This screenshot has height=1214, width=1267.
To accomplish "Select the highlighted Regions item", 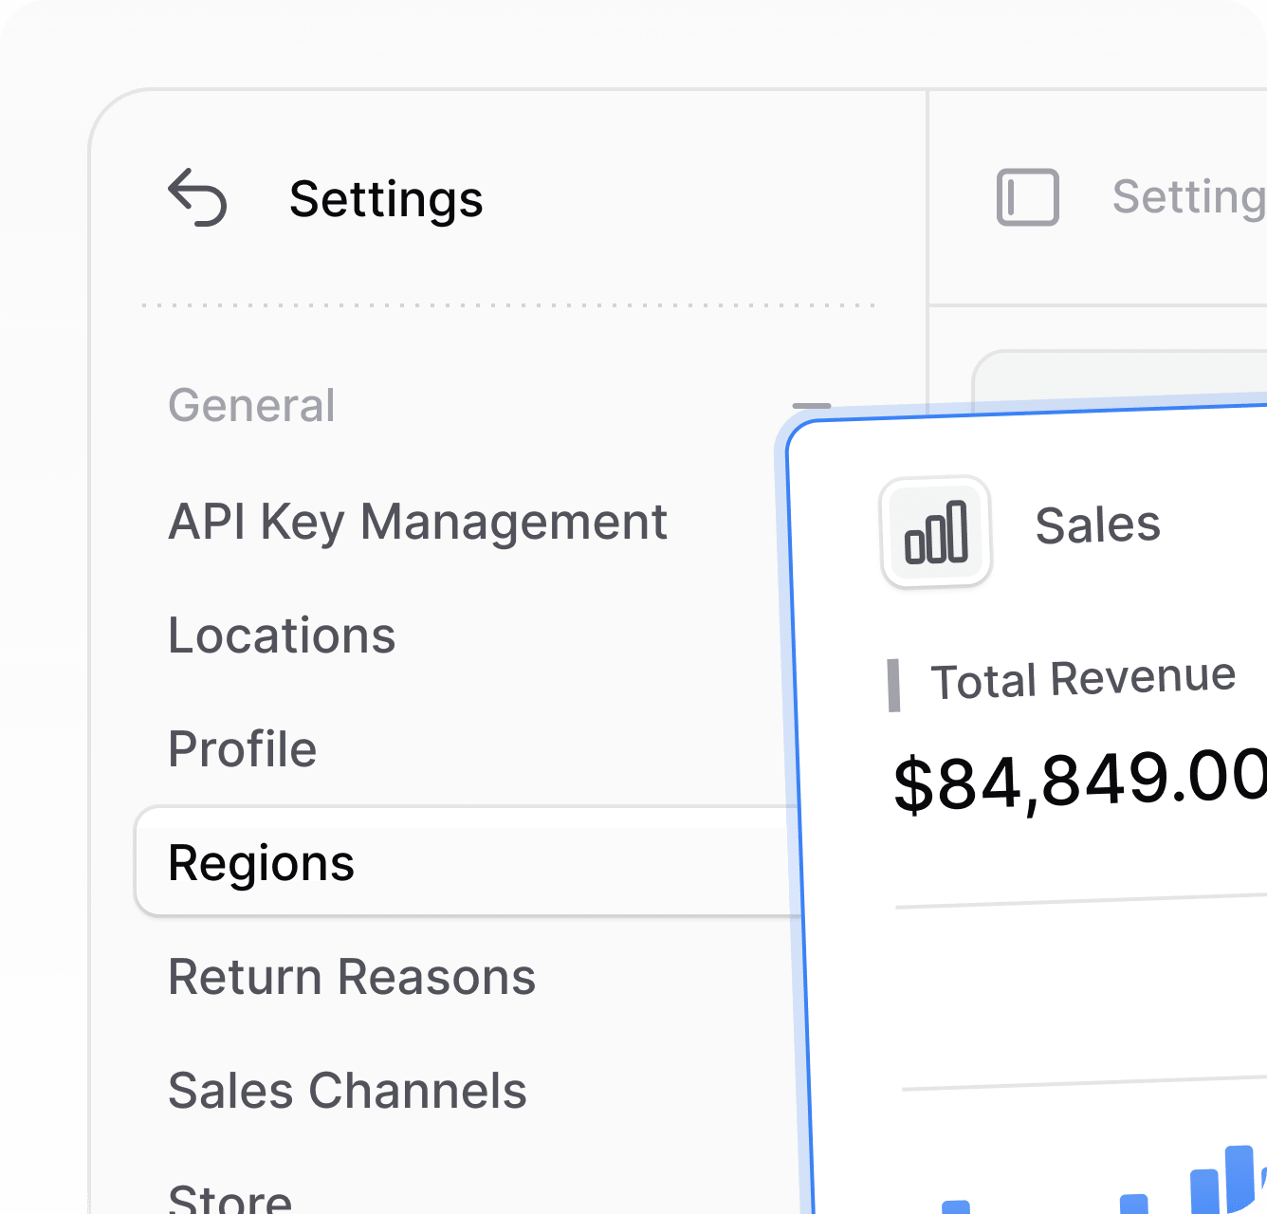I will (262, 863).
